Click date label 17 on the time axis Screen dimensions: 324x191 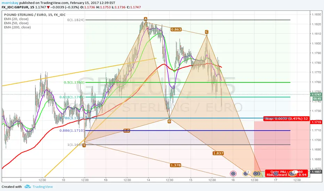(x=275, y=180)
